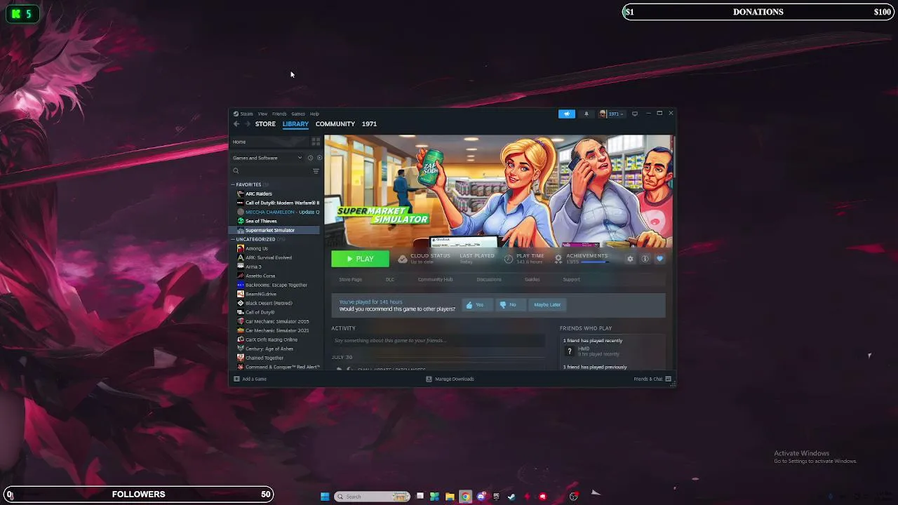Open advanced filters icon beside library search
Image resolution: width=898 pixels, height=505 pixels.
point(316,171)
